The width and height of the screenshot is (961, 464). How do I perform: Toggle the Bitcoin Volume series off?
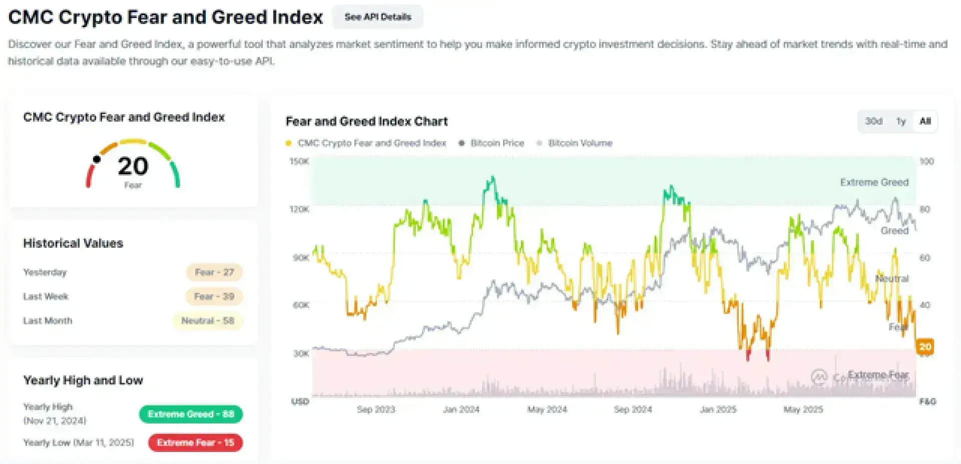click(x=580, y=143)
